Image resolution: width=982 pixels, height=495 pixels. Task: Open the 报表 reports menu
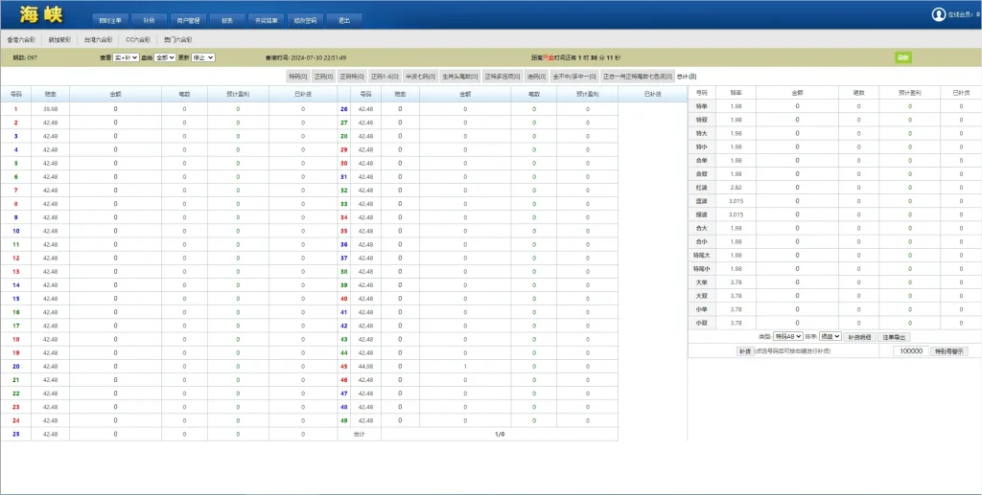point(227,20)
